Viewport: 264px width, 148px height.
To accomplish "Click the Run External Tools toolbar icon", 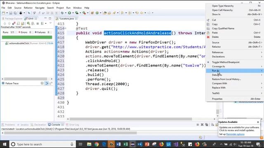I will click(84, 13).
